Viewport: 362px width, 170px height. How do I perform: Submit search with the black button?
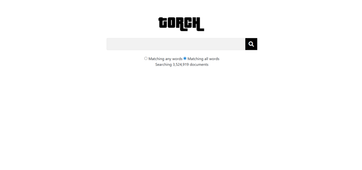(251, 44)
